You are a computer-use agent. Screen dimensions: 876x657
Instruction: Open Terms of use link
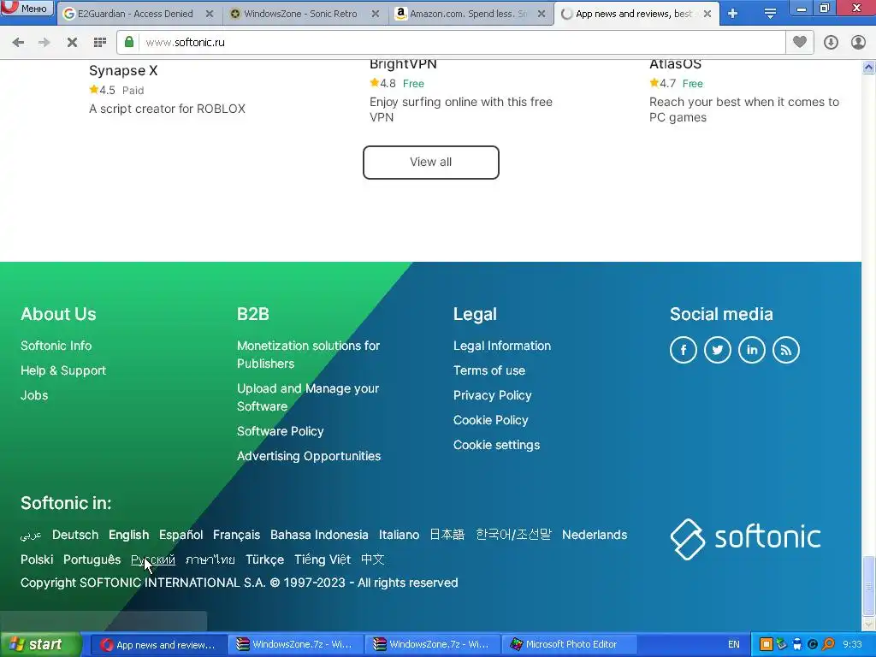pyautogui.click(x=488, y=370)
